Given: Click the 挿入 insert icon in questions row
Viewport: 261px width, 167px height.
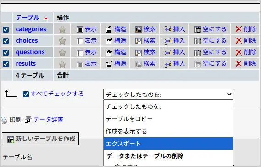Looking at the screenshot, I should click(168, 52).
